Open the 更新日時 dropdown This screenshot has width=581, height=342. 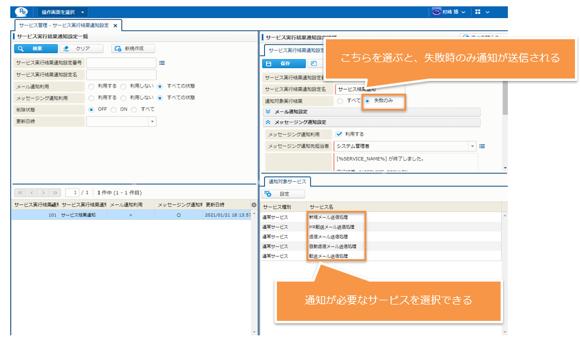152,121
